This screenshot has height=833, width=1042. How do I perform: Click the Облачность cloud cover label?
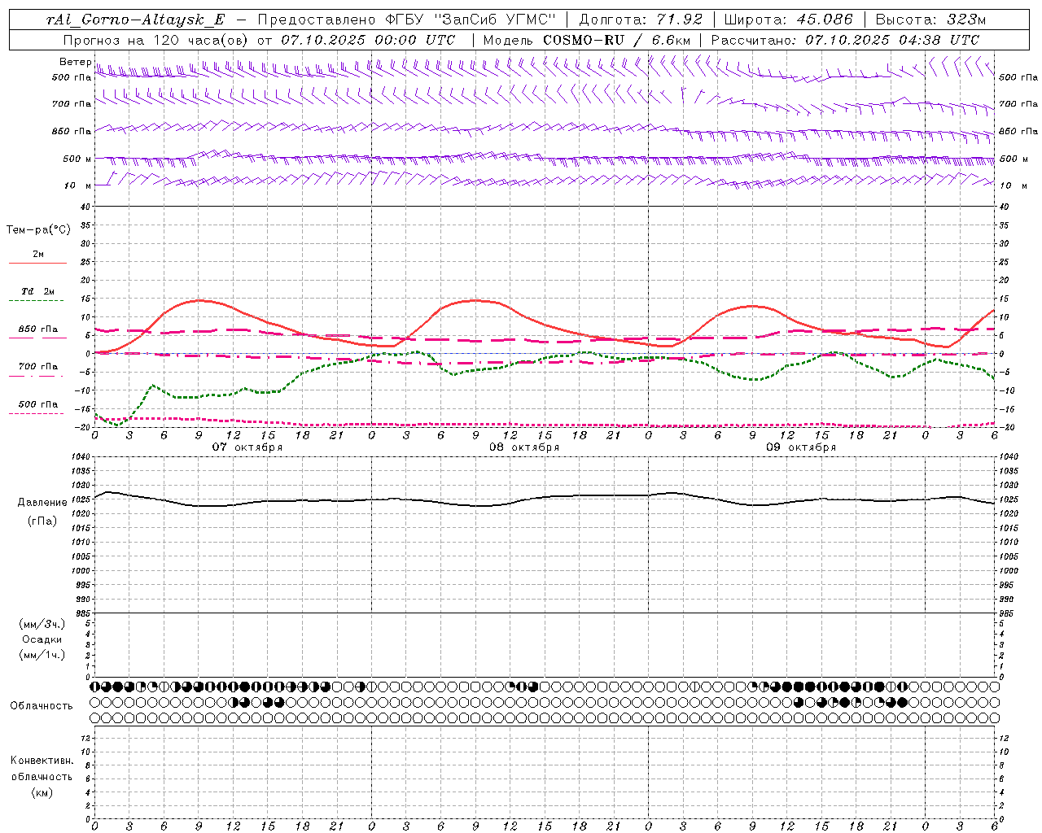[42, 706]
